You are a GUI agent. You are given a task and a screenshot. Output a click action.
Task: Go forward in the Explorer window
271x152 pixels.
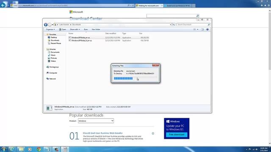coord(50,24)
